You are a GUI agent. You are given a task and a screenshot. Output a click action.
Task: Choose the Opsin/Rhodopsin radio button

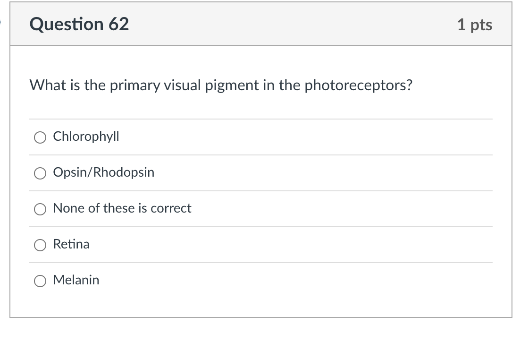pyautogui.click(x=40, y=173)
